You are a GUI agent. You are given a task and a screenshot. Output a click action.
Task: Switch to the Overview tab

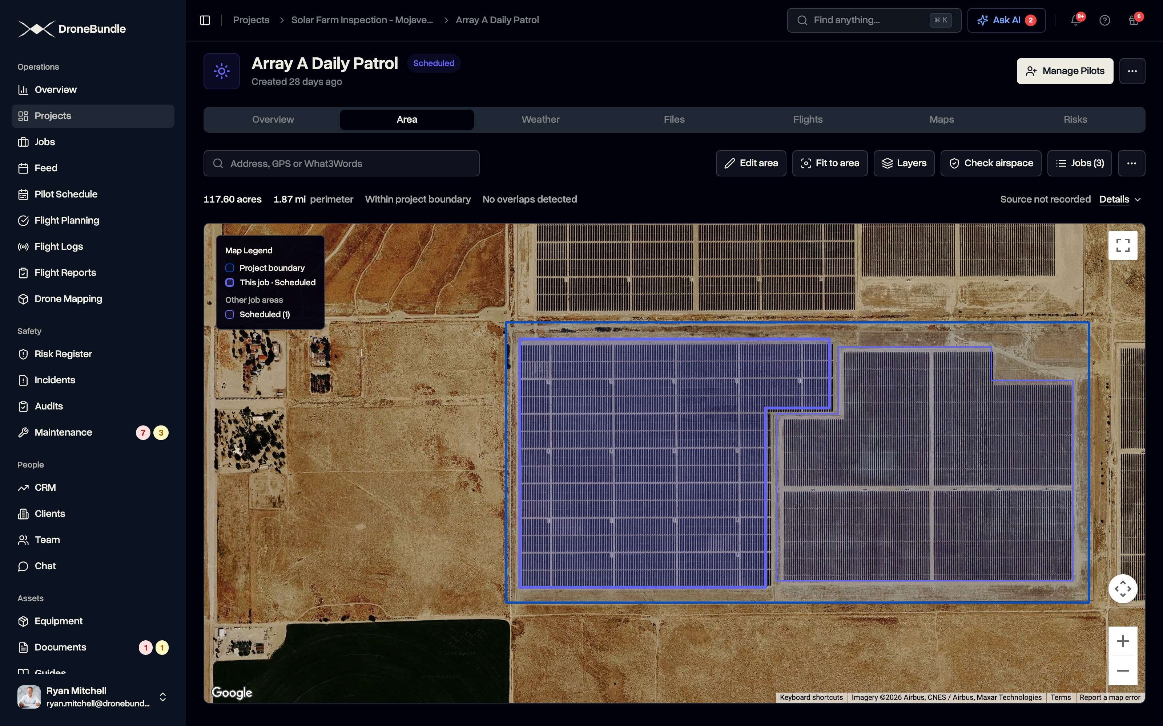click(273, 119)
